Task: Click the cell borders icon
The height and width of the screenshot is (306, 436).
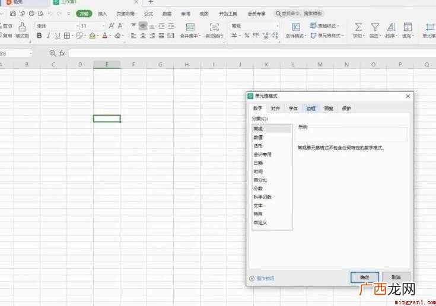Action: coord(66,36)
